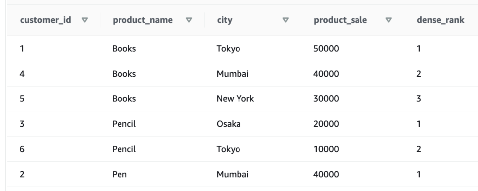Select Books in customer 4 row
Screen dimensions: 478x191
(124, 74)
